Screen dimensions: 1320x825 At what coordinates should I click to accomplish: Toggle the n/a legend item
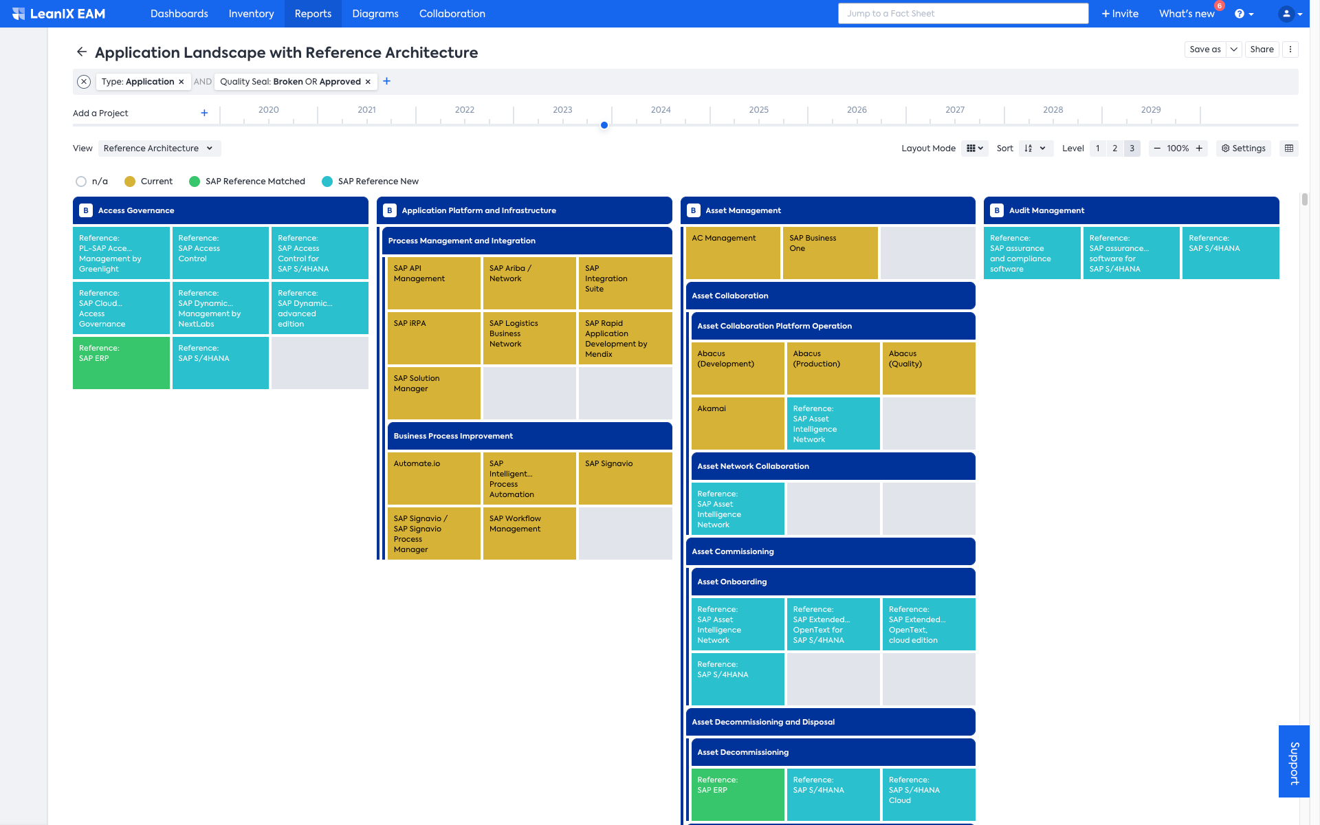point(91,181)
